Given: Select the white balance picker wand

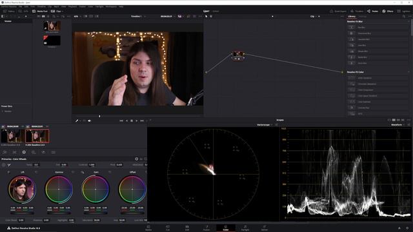Looking at the screenshot, I should click(x=9, y=165).
